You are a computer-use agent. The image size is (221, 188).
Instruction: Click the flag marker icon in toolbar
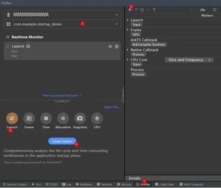coord(136,9)
